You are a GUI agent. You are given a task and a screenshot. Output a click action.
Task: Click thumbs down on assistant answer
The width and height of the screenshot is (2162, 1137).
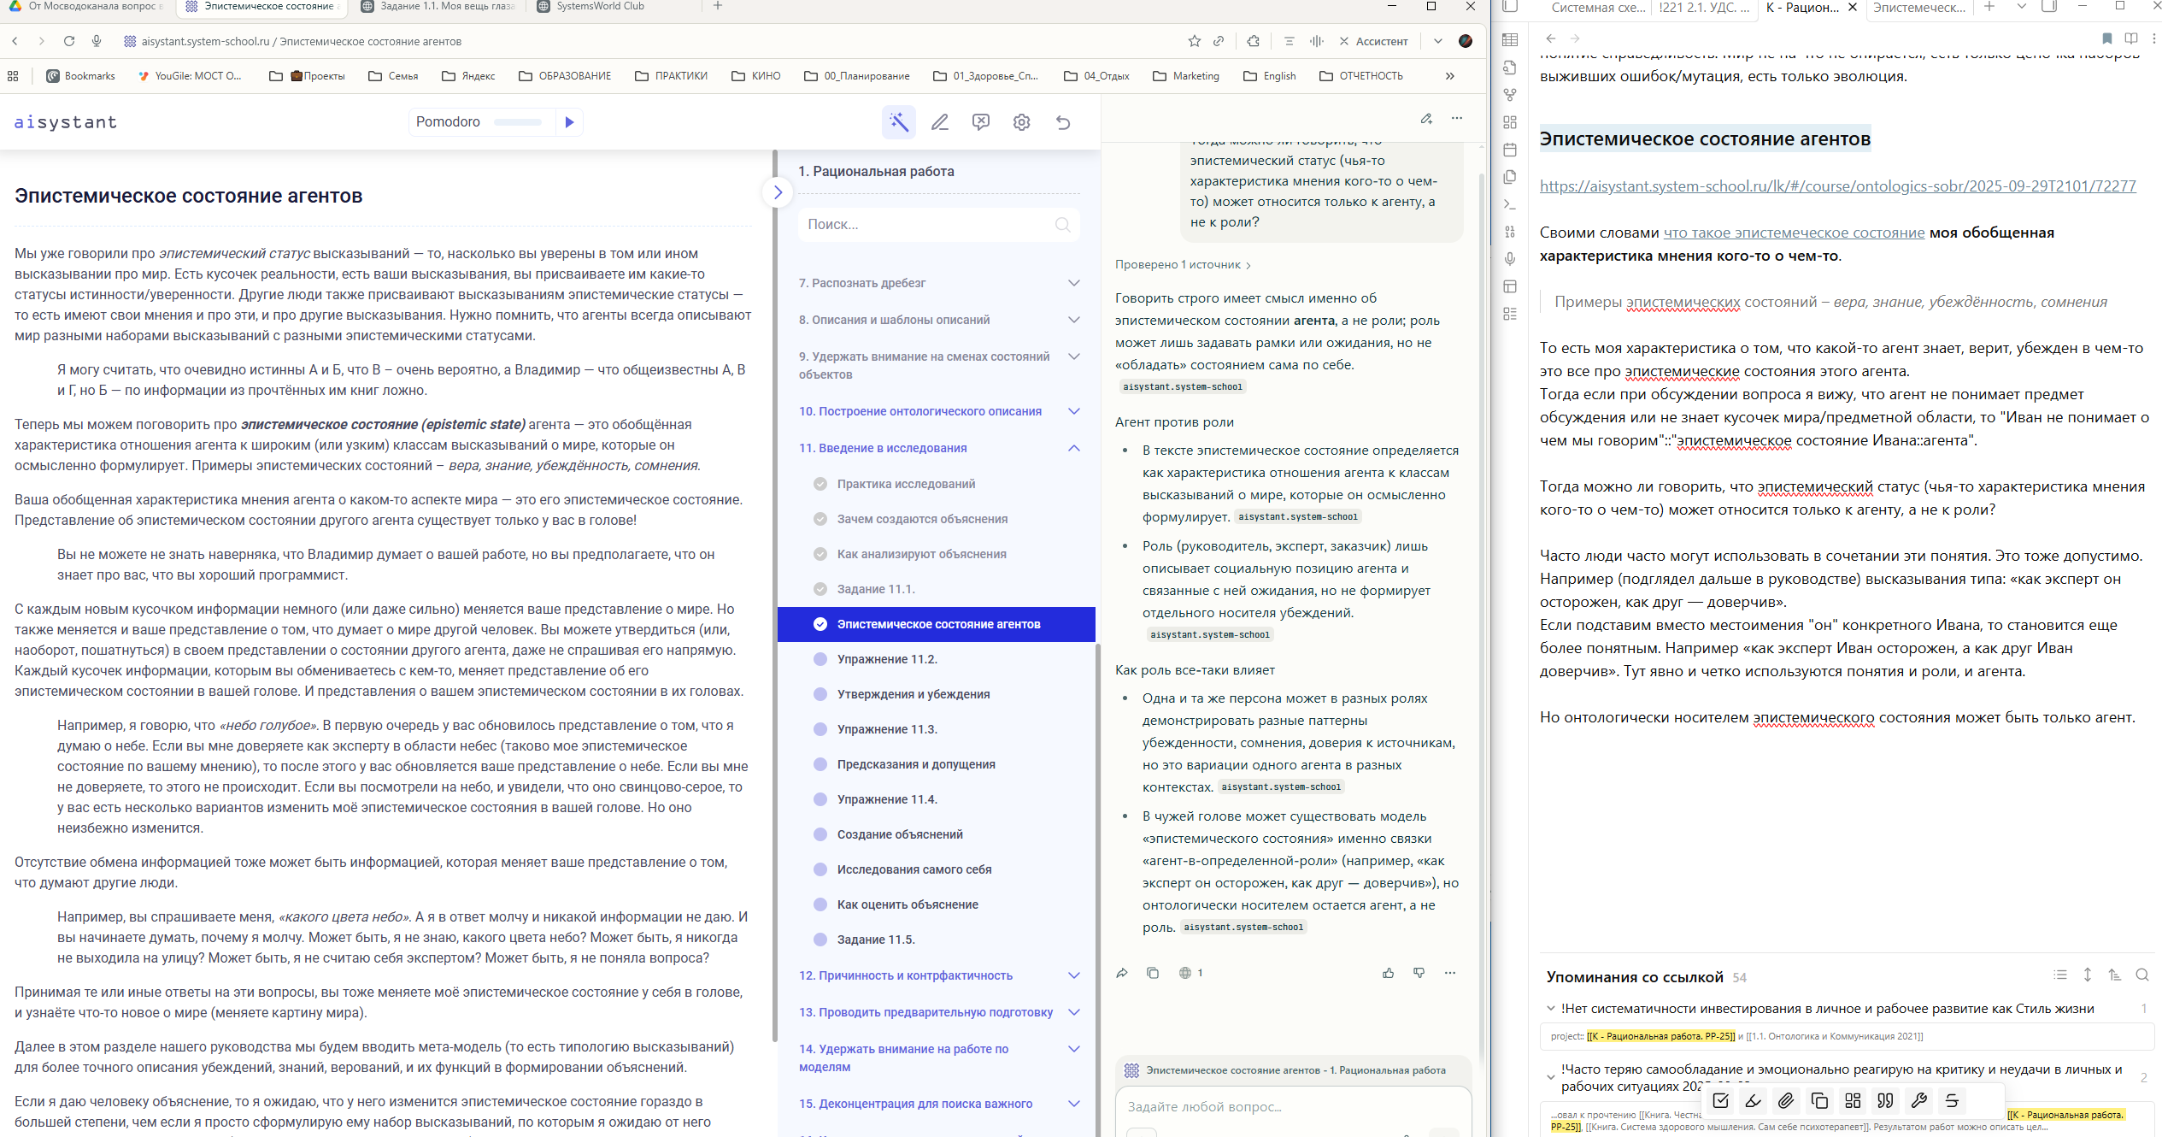[x=1419, y=973]
